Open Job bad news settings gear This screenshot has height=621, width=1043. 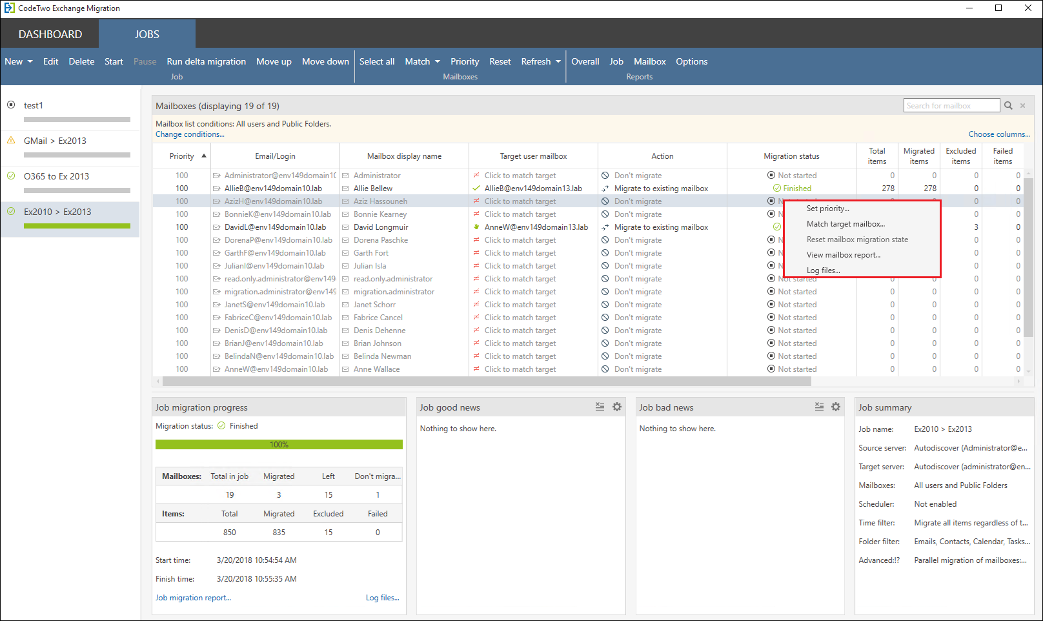point(836,407)
